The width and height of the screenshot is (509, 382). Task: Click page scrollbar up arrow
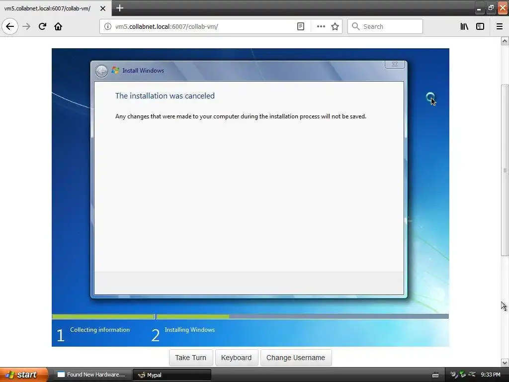click(505, 41)
